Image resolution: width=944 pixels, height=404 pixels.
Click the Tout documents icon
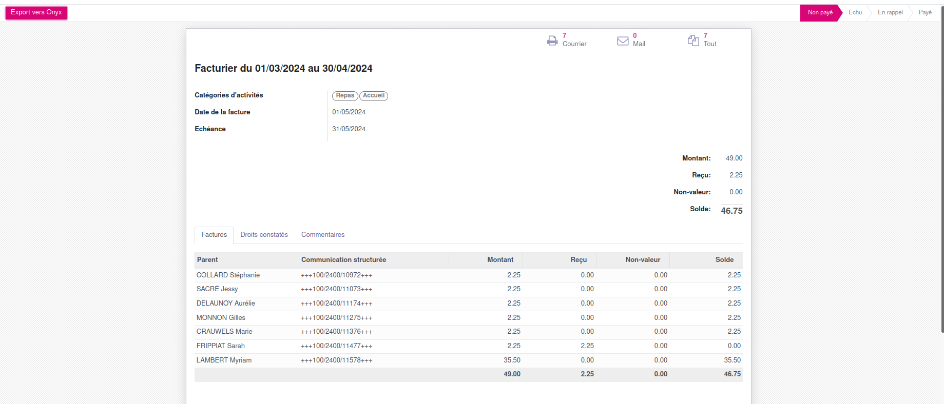click(693, 41)
